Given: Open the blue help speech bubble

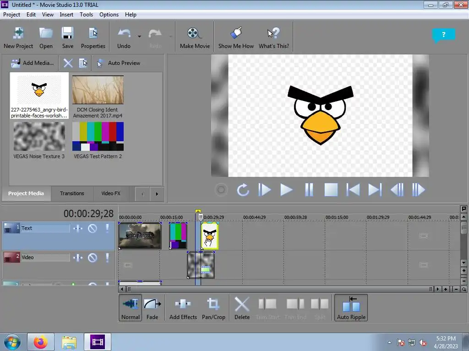Looking at the screenshot, I should point(443,35).
